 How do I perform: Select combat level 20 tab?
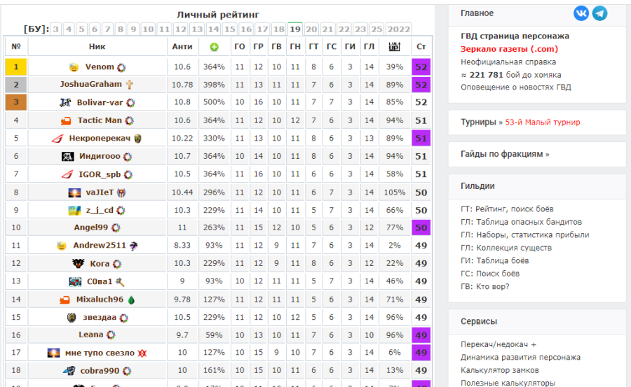click(311, 29)
